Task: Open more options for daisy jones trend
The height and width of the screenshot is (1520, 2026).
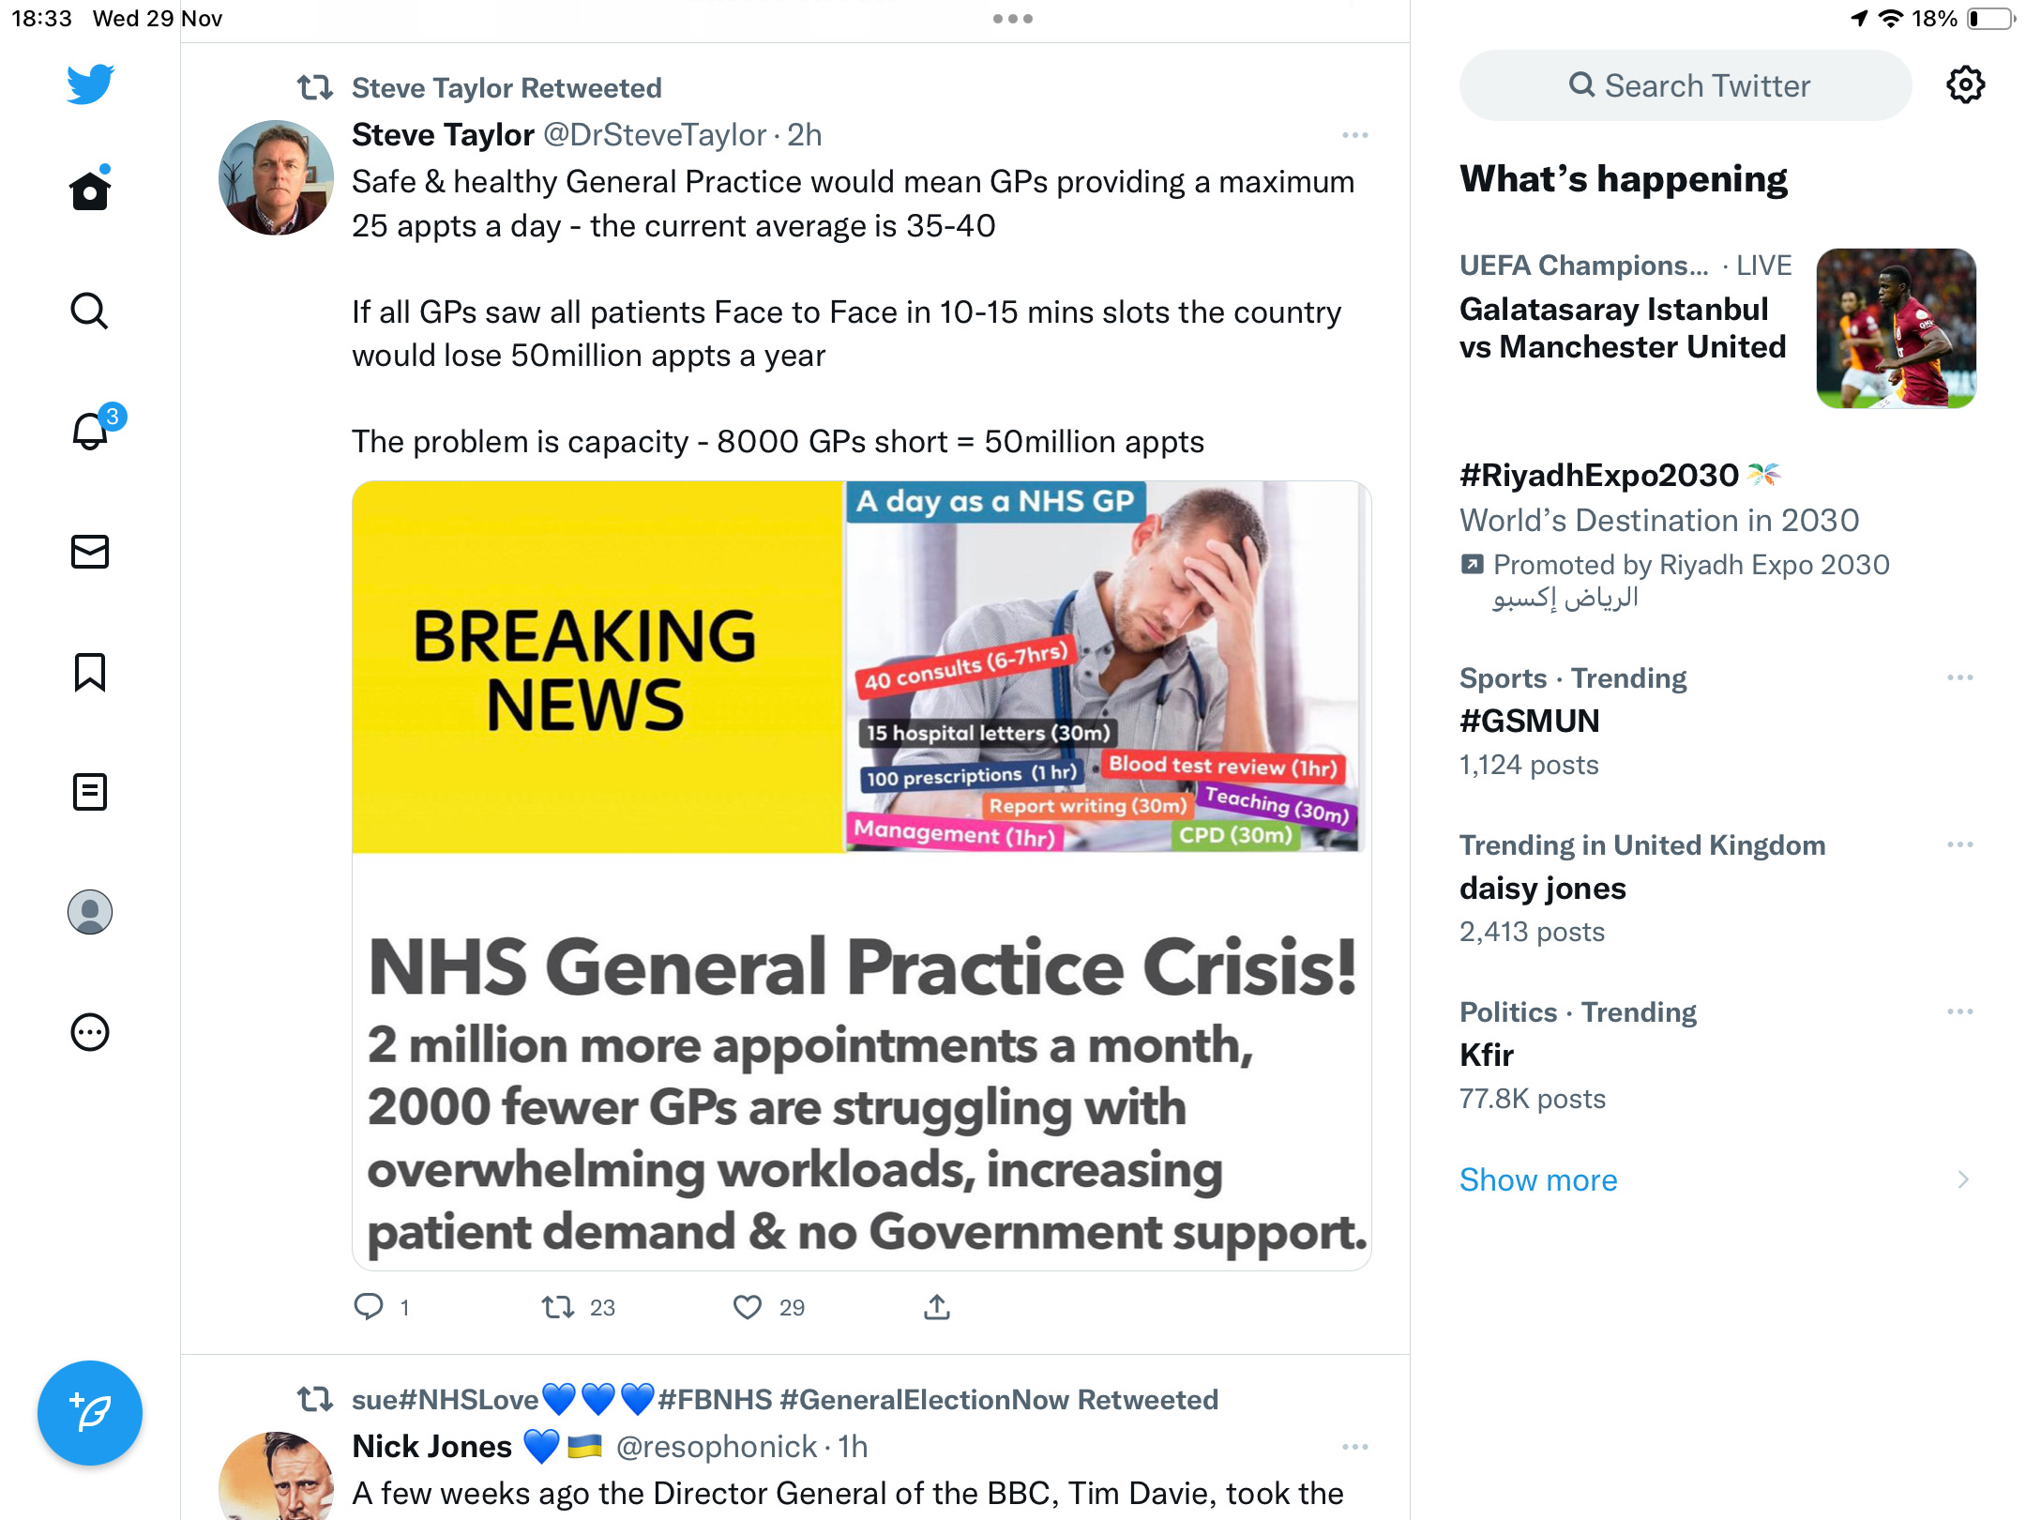Action: 1959,844
